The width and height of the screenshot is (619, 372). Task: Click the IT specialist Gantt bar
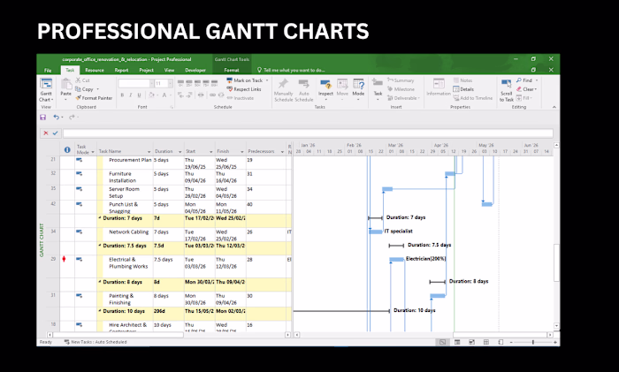(376, 232)
